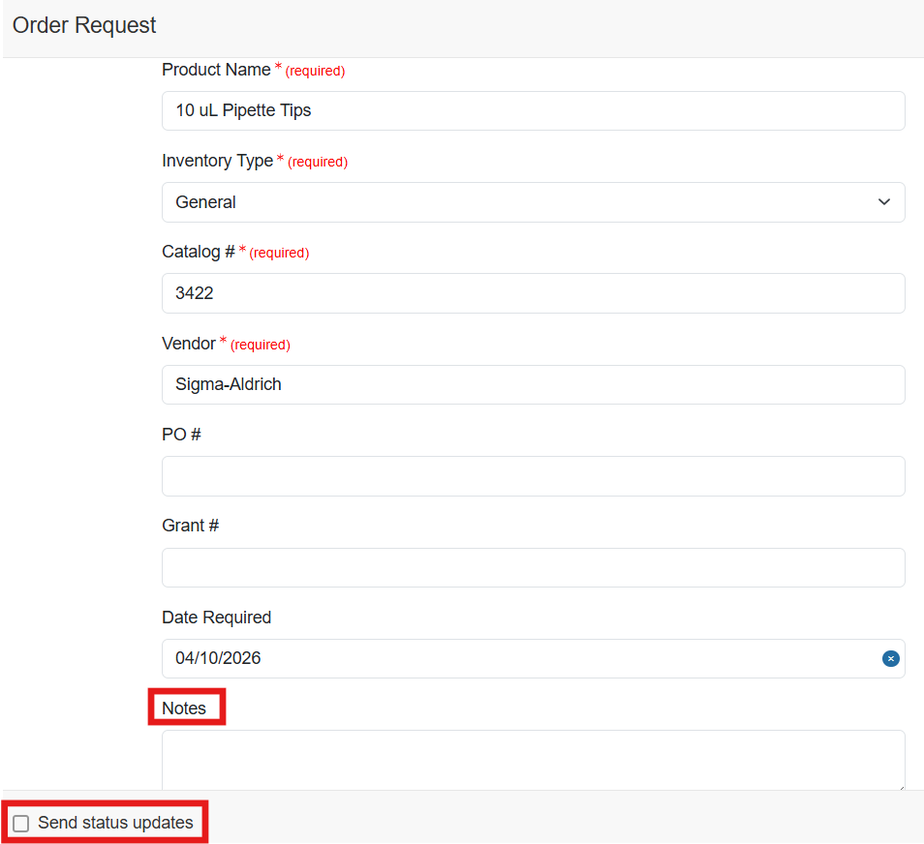Click the Notes field label
Viewport: 924px width, 844px height.
pyautogui.click(x=184, y=708)
